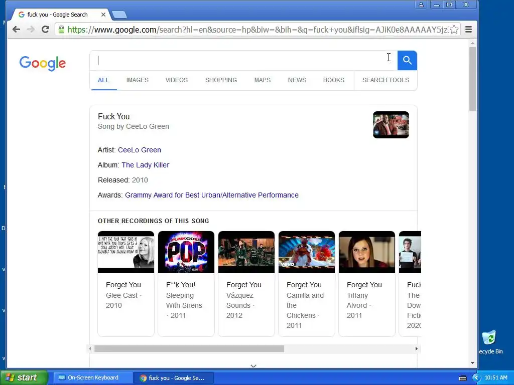Screen dimensions: 514x385
Task: Open the BOOKS tab
Action: coord(334,80)
